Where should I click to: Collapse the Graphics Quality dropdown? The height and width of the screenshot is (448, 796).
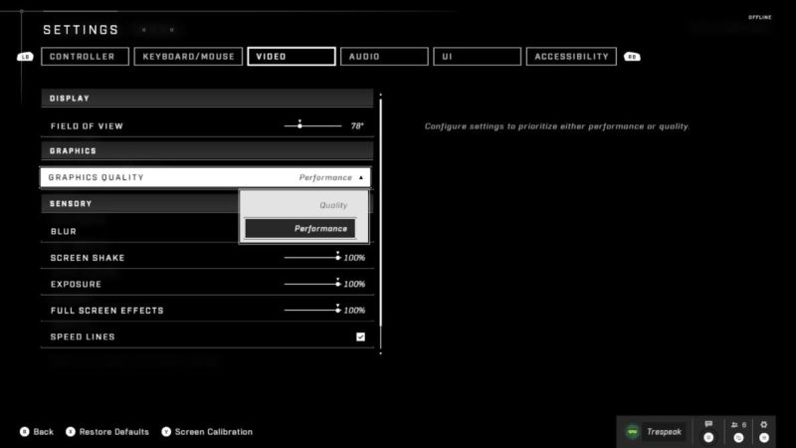click(361, 177)
